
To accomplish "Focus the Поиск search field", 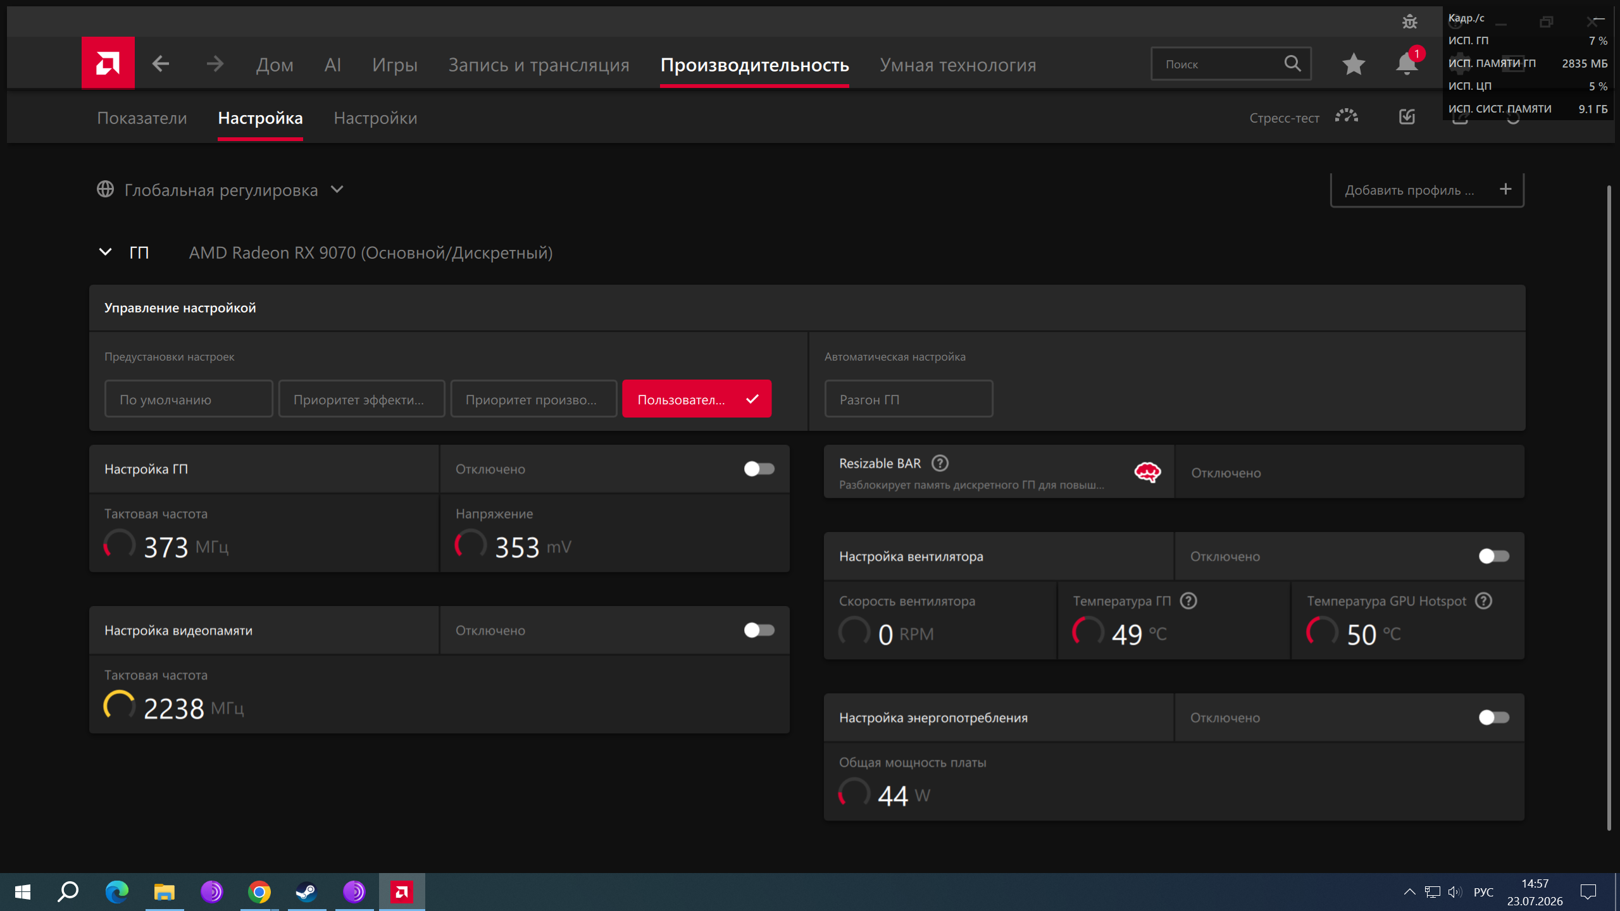I will coord(1231,64).
